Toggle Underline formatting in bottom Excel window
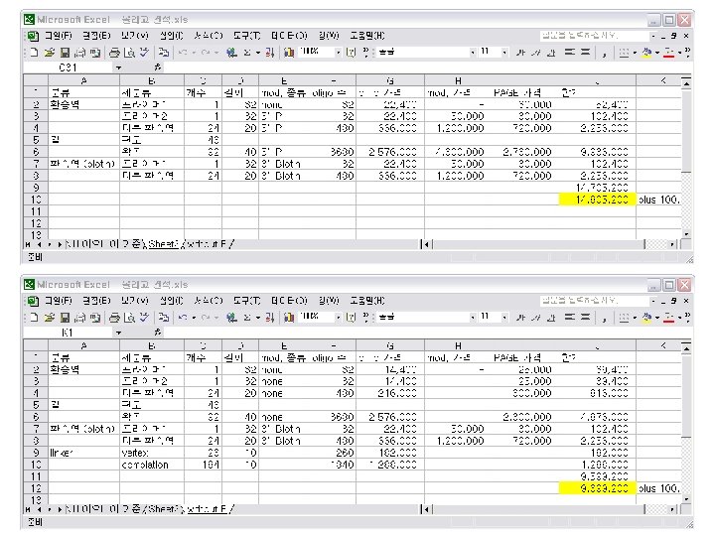The image size is (715, 536). 551,318
